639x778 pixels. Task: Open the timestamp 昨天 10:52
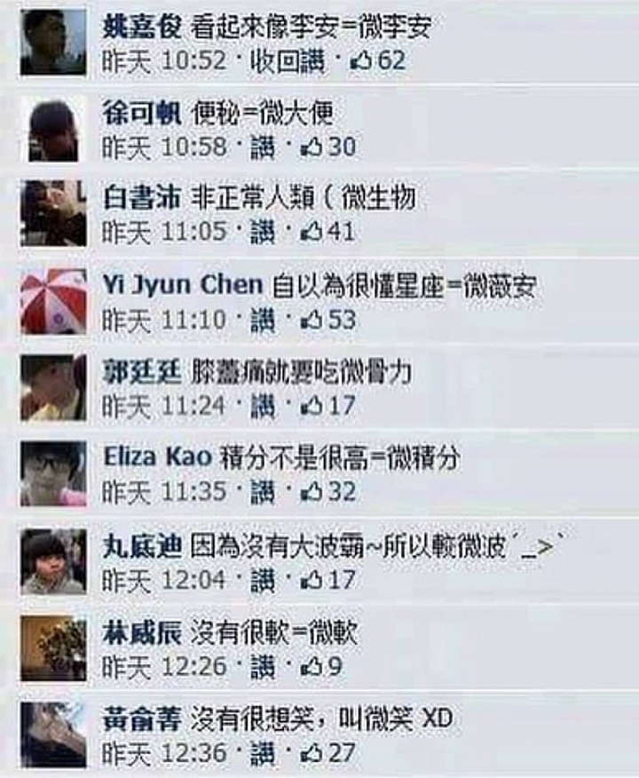[164, 61]
